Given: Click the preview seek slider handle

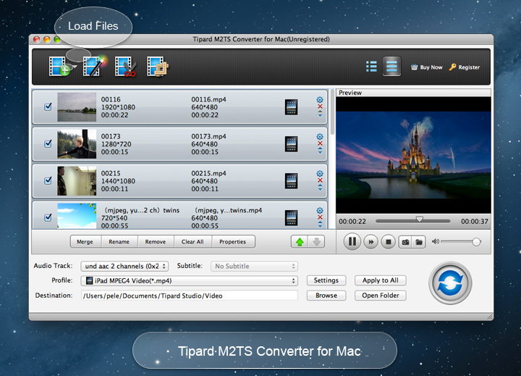Looking at the screenshot, I should coord(420,220).
